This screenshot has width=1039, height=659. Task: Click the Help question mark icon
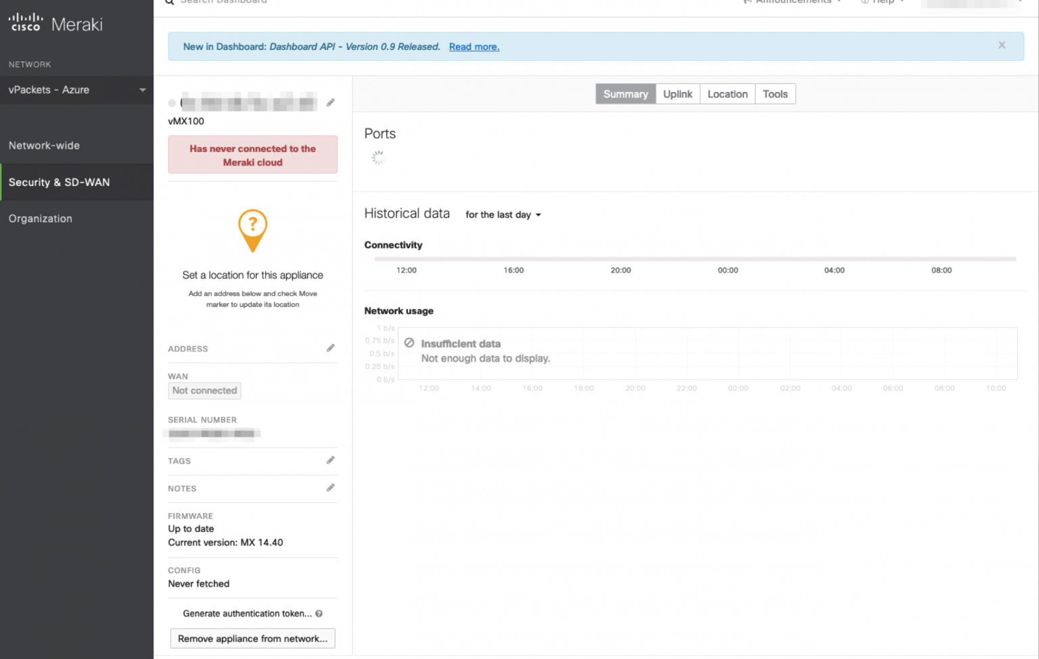[864, 2]
